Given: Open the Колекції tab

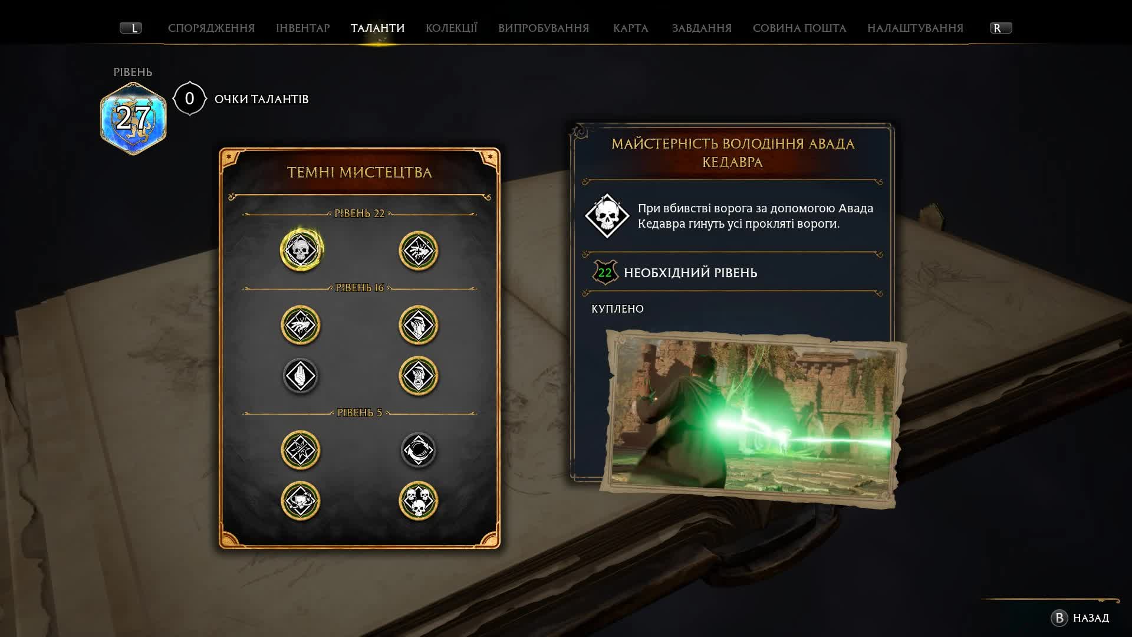Looking at the screenshot, I should coord(452,28).
